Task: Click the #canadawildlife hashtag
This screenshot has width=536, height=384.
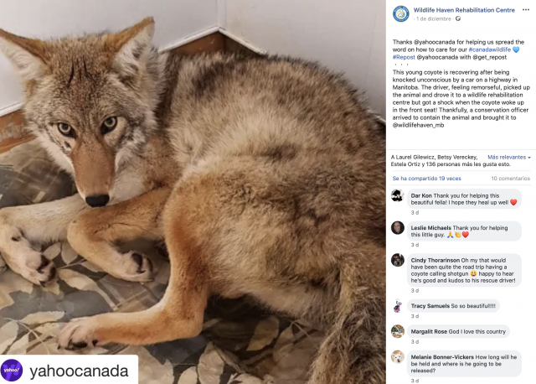Action: coord(489,49)
